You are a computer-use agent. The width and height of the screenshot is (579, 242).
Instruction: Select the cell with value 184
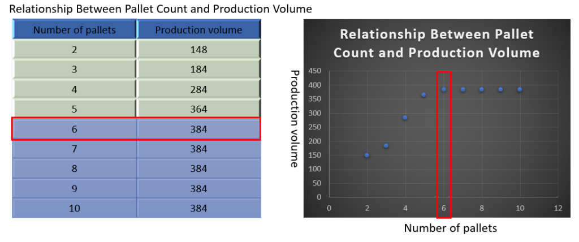tap(198, 70)
